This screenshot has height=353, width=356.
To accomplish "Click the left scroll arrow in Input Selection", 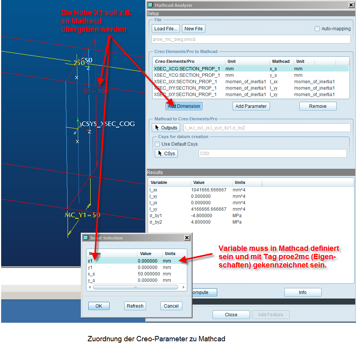I will point(90,287).
